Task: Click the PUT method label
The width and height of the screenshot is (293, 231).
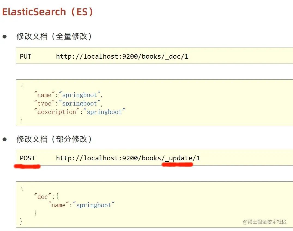Action: (x=26, y=56)
